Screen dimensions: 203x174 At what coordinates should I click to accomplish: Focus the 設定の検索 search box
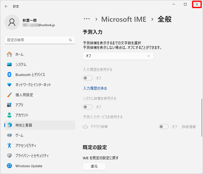(x=40, y=40)
